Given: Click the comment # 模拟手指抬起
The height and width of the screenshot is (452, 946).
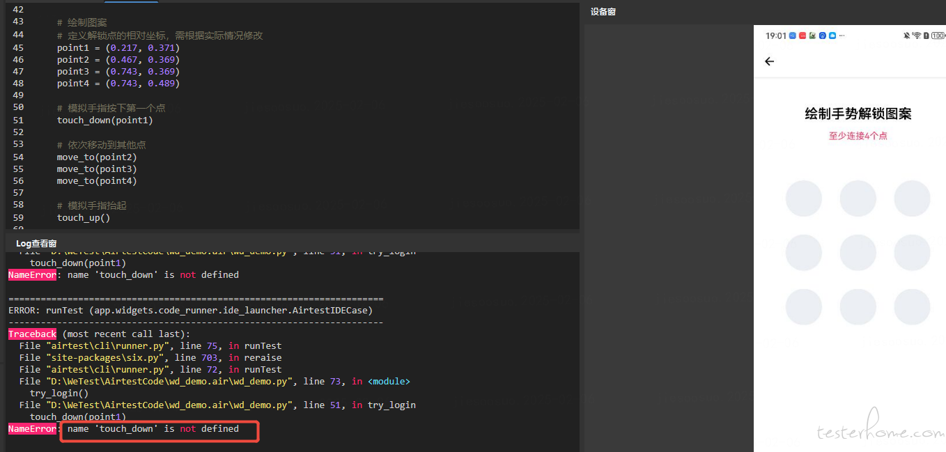Looking at the screenshot, I should (92, 205).
